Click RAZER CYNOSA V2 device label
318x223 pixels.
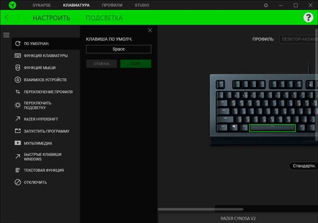tap(238, 218)
